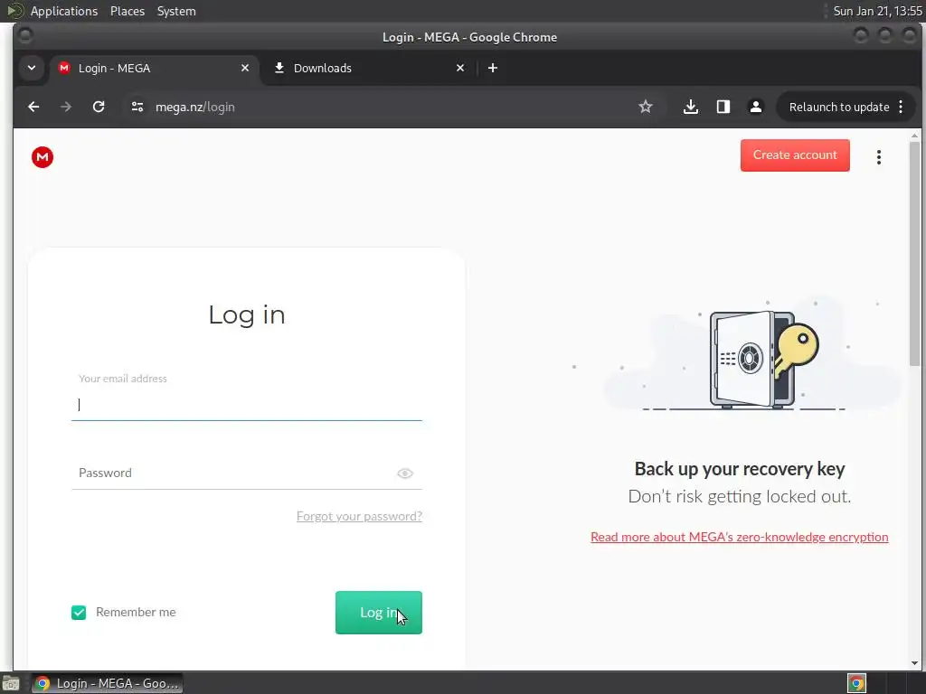Uncheck the Remember me checkbox
The height and width of the screenshot is (694, 926).
point(79,613)
